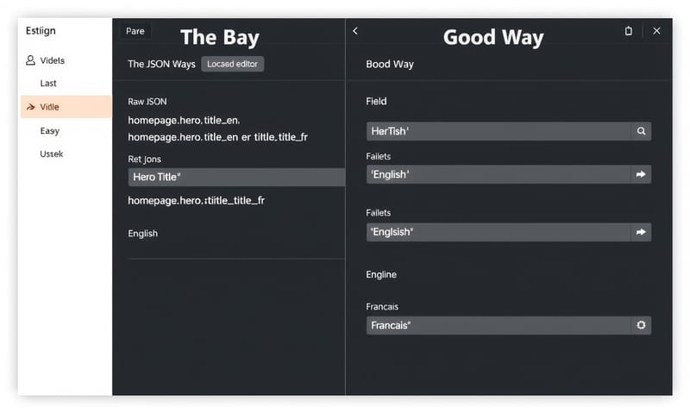Click the Pare button
Screen dimensions: 690x414
click(x=135, y=31)
